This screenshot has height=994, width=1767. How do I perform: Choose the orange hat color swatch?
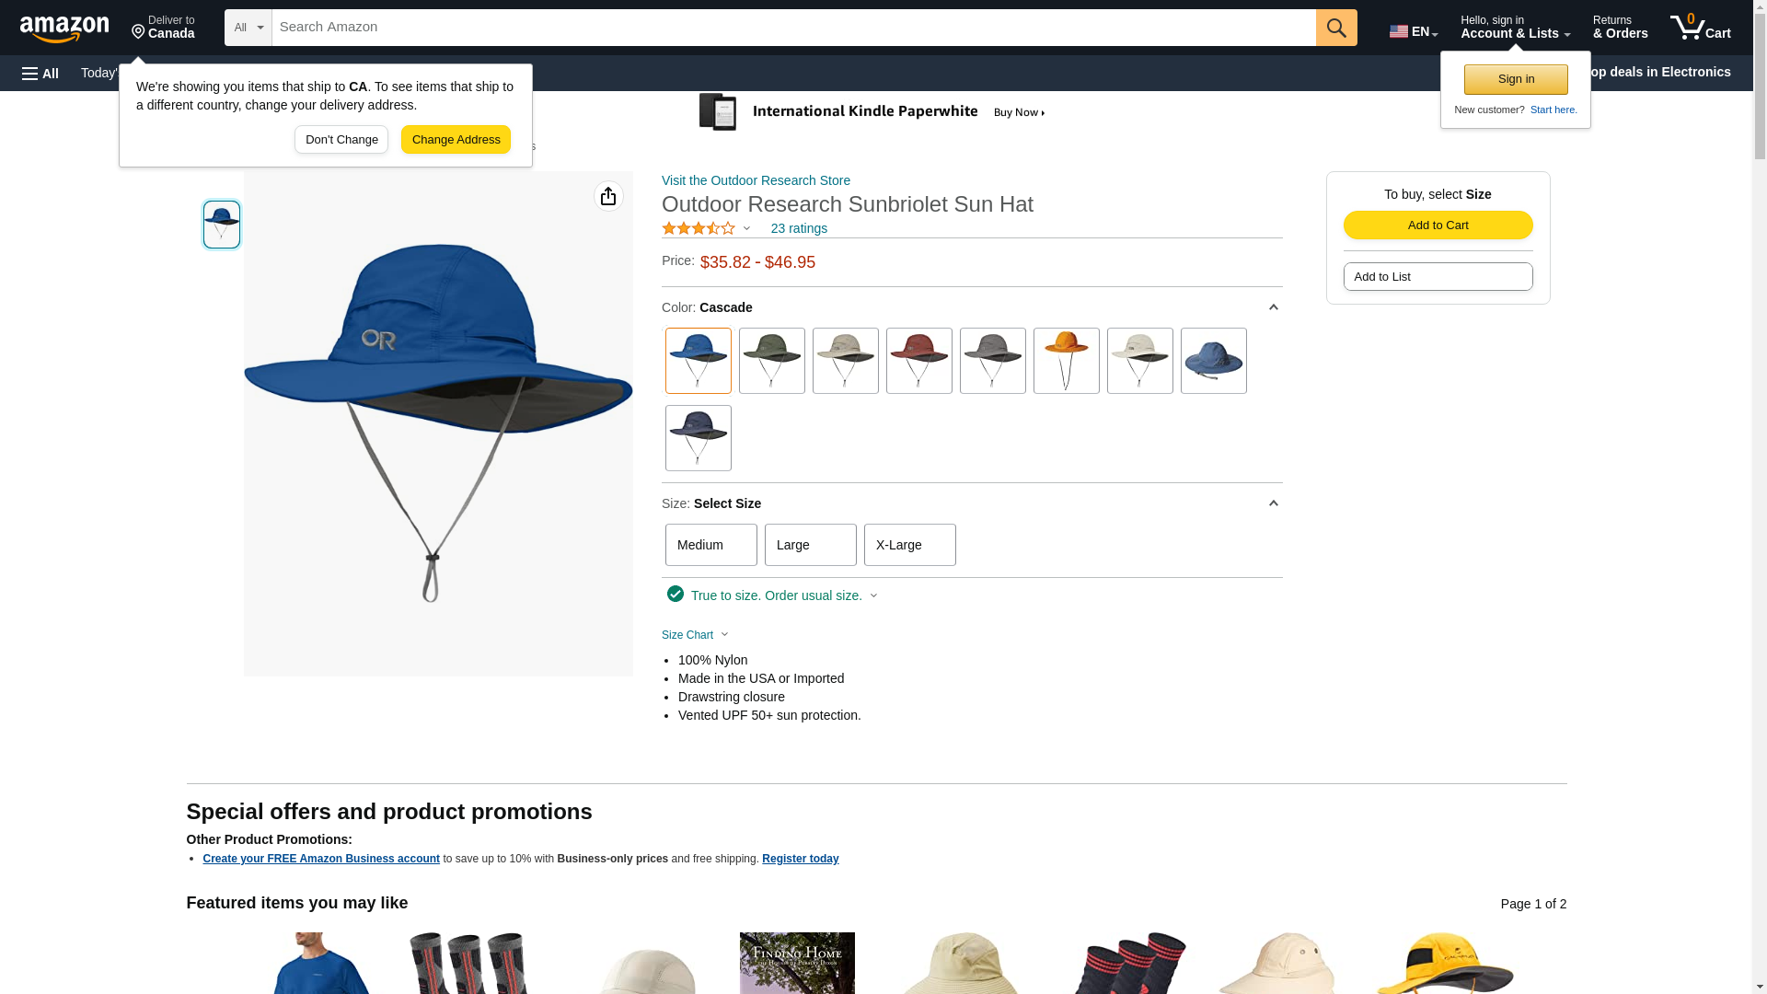point(1067,361)
